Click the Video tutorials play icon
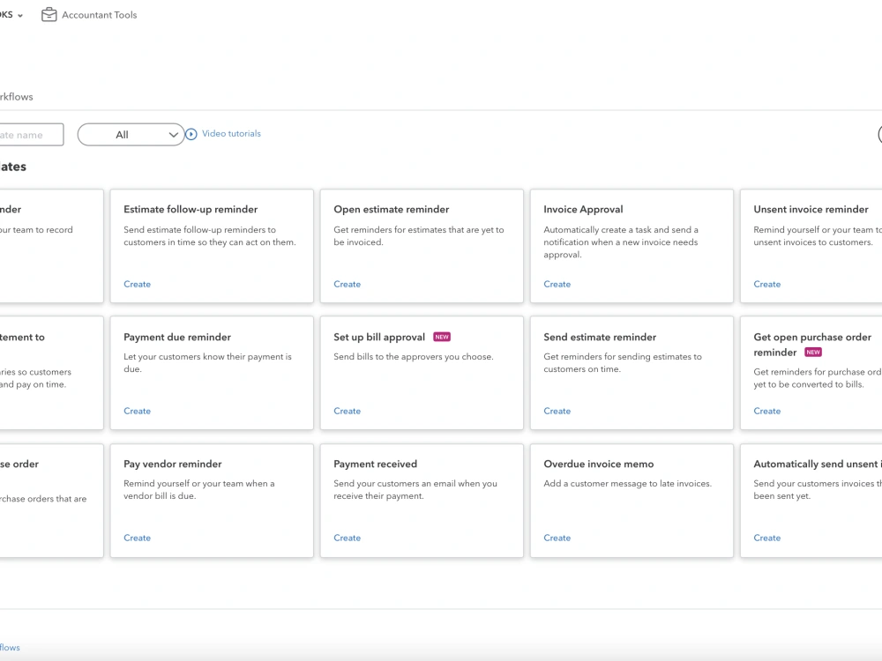 [x=191, y=134]
